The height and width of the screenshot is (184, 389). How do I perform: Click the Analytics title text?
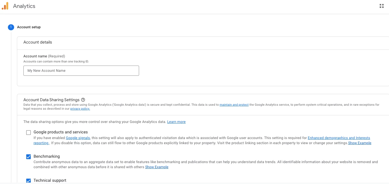[x=24, y=6]
